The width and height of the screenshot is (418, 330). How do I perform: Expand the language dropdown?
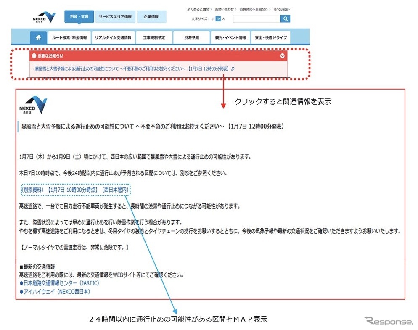click(x=282, y=9)
